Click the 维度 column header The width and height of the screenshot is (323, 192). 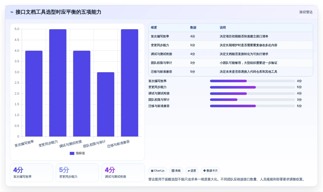point(154,28)
